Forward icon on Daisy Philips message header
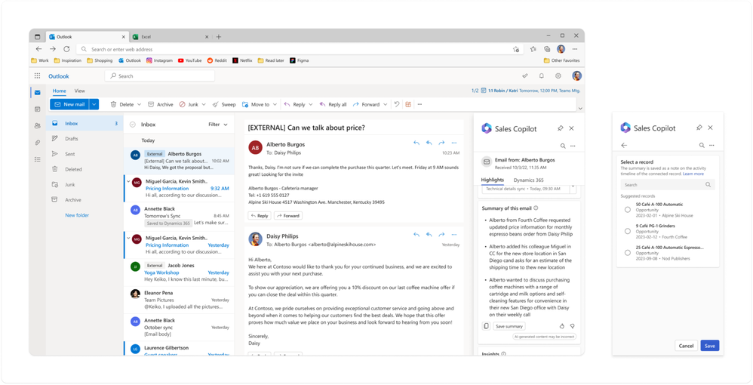The image size is (753, 385). point(441,235)
